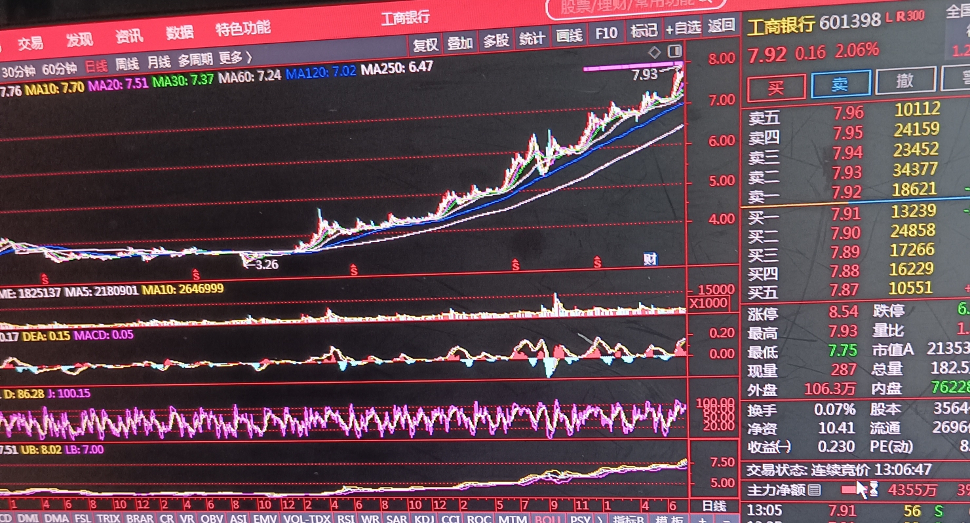Select the RSI indicator tab

pyautogui.click(x=345, y=518)
